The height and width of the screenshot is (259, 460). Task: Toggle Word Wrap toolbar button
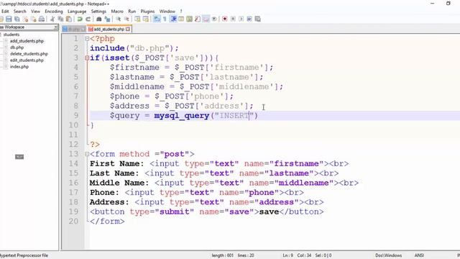coord(157,19)
